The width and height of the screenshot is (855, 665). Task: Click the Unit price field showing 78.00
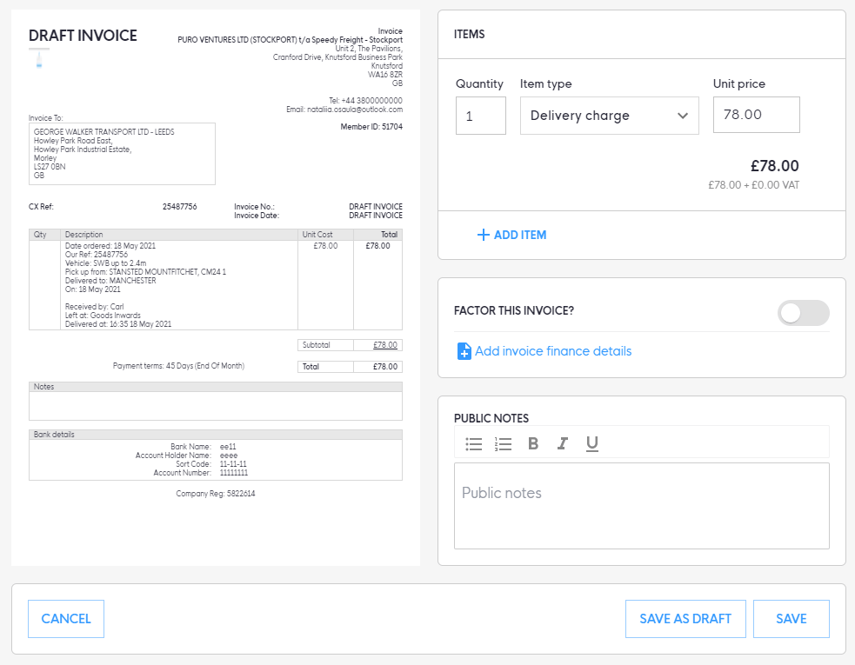(x=757, y=115)
